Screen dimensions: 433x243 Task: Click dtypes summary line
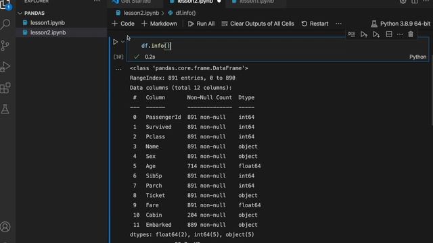[x=192, y=235]
